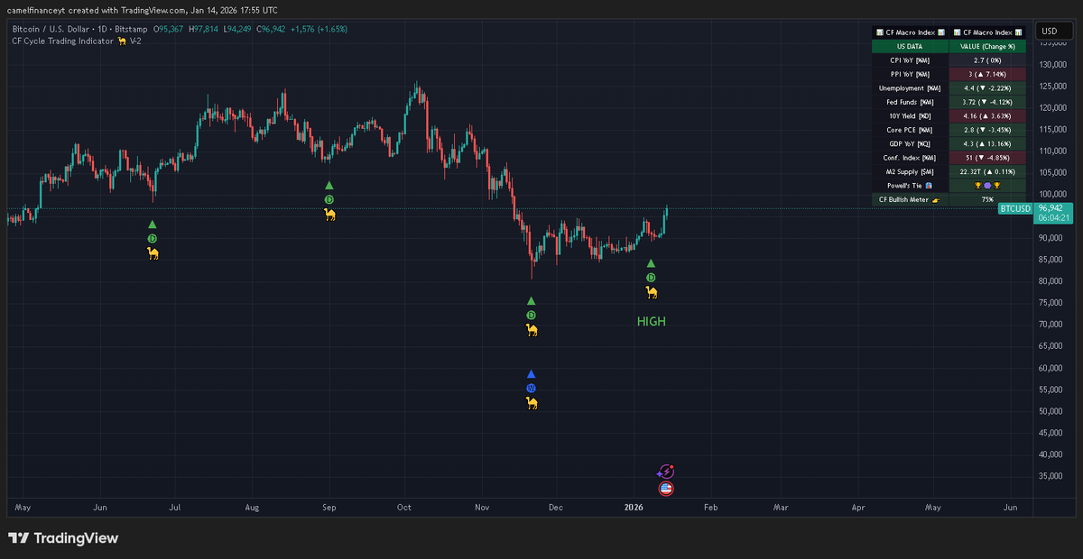
Task: Click the 80,000 level on the price axis
Action: coord(1052,281)
